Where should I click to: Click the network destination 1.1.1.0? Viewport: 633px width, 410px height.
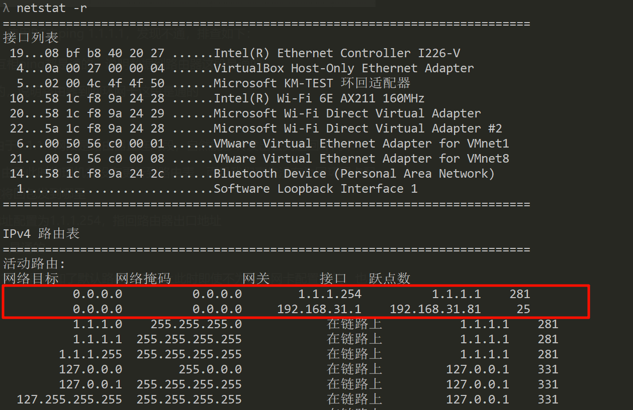click(x=98, y=324)
